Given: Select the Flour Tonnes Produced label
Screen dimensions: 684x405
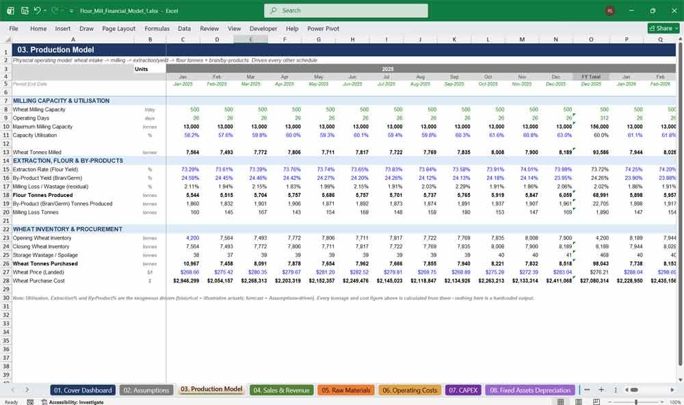Looking at the screenshot, I should click(42, 195).
